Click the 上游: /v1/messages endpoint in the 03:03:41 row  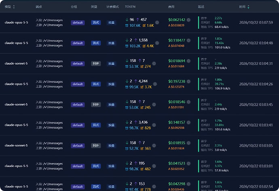point(49,127)
